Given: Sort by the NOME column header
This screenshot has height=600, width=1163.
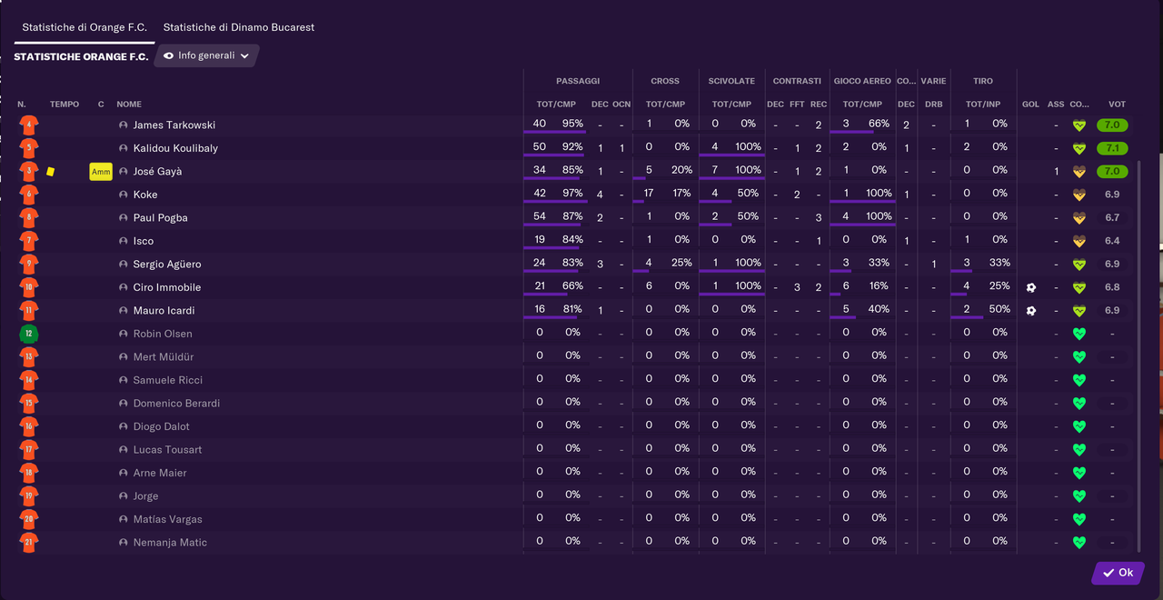Looking at the screenshot, I should pyautogui.click(x=129, y=105).
